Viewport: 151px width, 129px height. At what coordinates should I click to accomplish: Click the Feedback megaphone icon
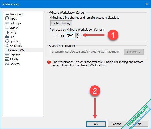[7, 46]
